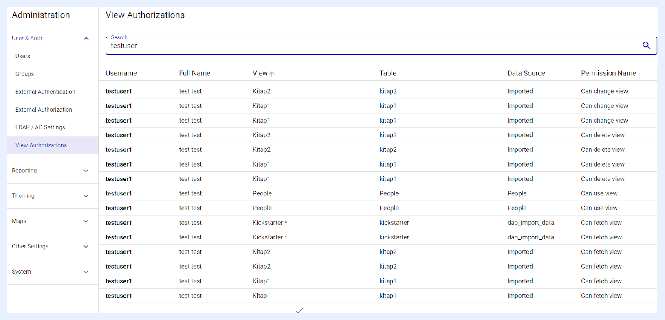Sort by Table column header
The width and height of the screenshot is (665, 320).
(x=388, y=73)
